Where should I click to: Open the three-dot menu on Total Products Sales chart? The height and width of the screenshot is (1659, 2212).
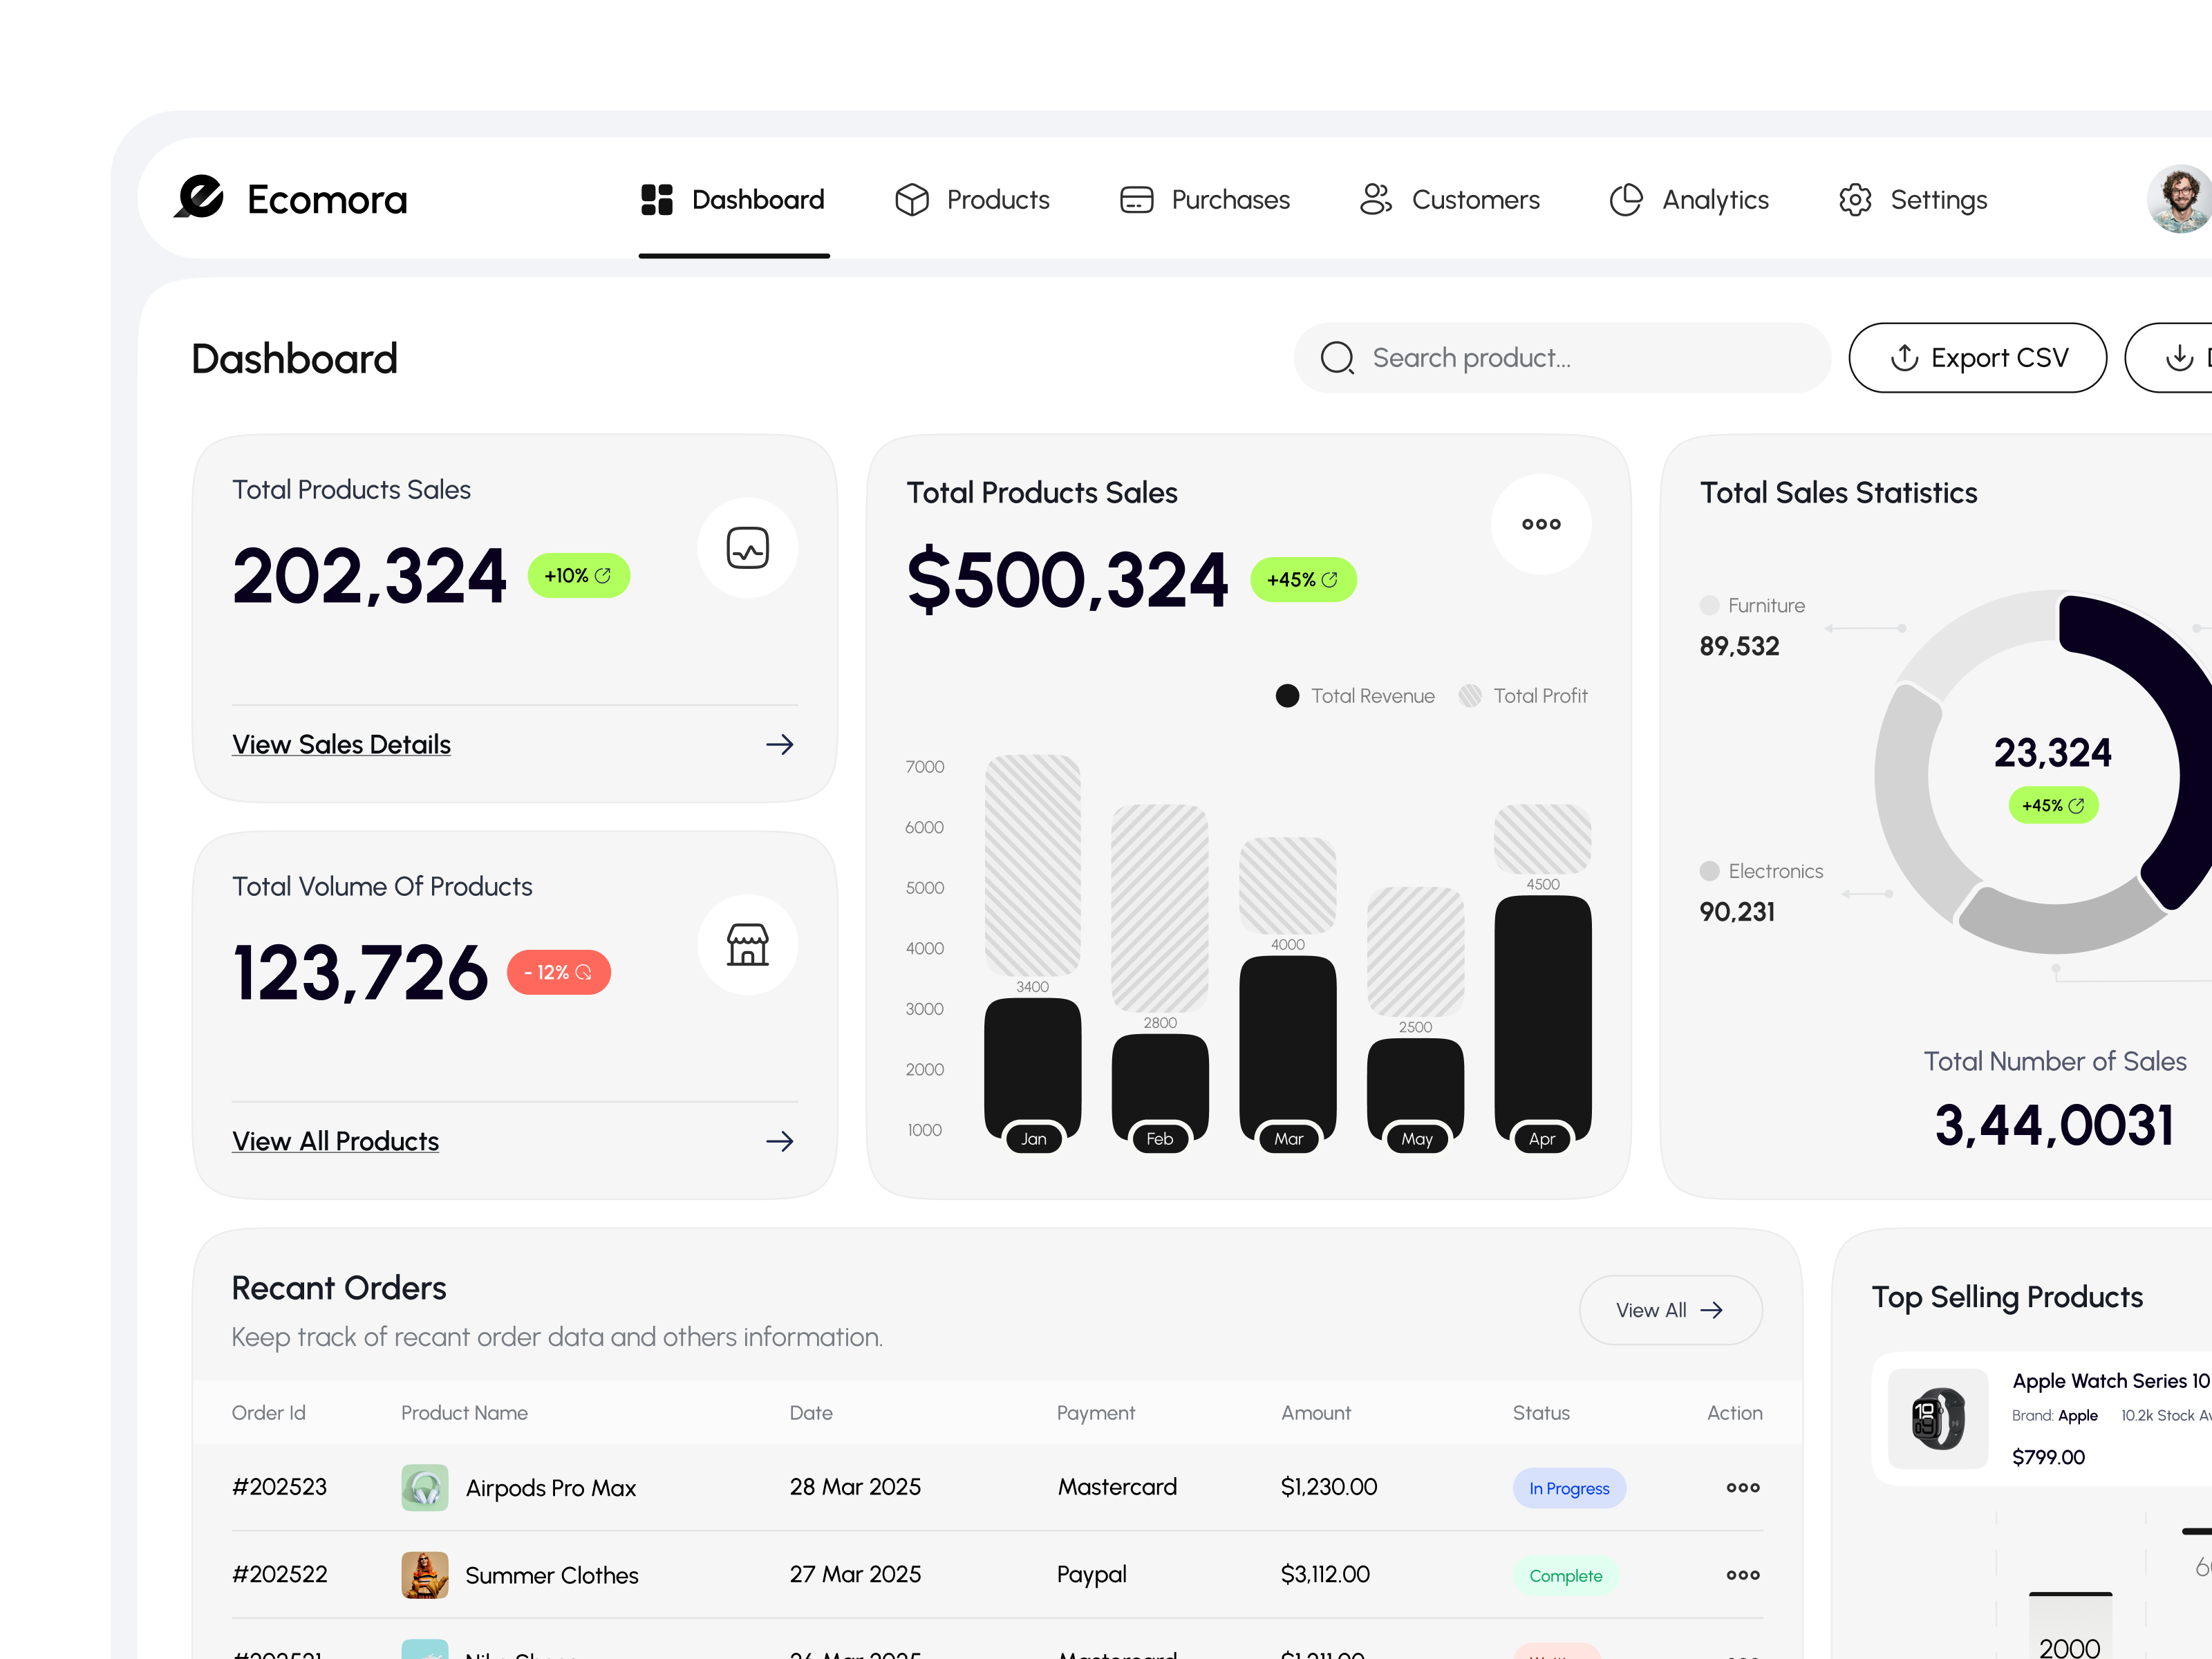tap(1541, 524)
